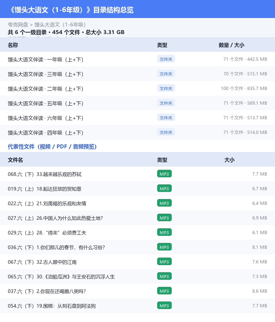This screenshot has width=275, height=322.
Task: Select file 027.六（上）26.中国人为什么如此热爱土地？
Action: tap(55, 218)
